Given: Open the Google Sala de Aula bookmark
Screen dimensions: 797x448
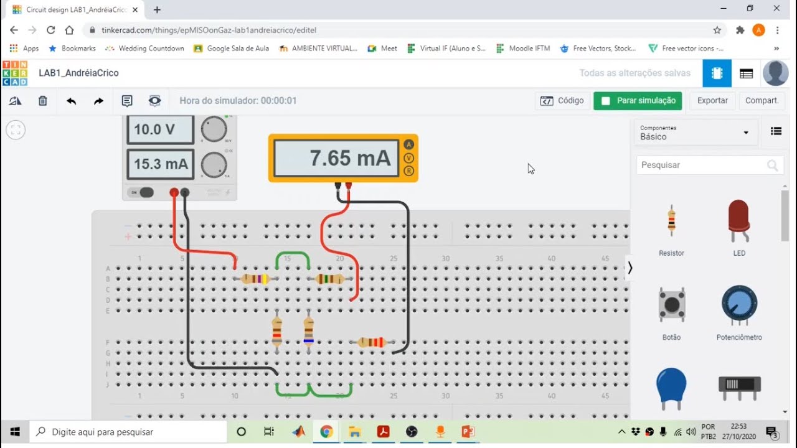Looking at the screenshot, I should (231, 49).
